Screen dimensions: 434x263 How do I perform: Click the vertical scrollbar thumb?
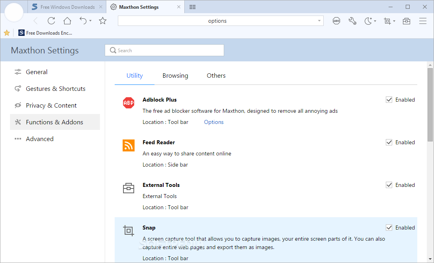click(430, 105)
